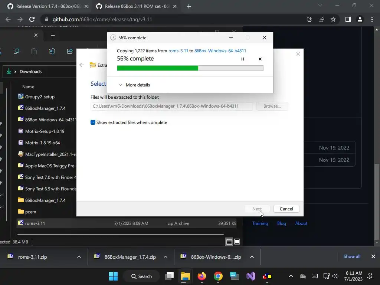Click the github.com address bar
Viewport: 380px width, 285px height.
pos(172,19)
